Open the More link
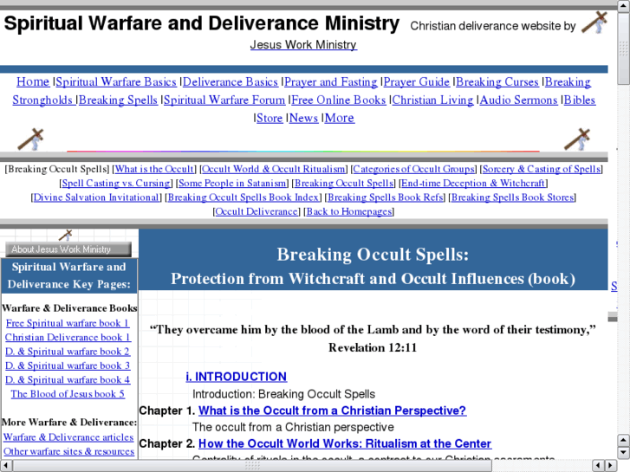This screenshot has height=472, width=630. click(x=340, y=118)
